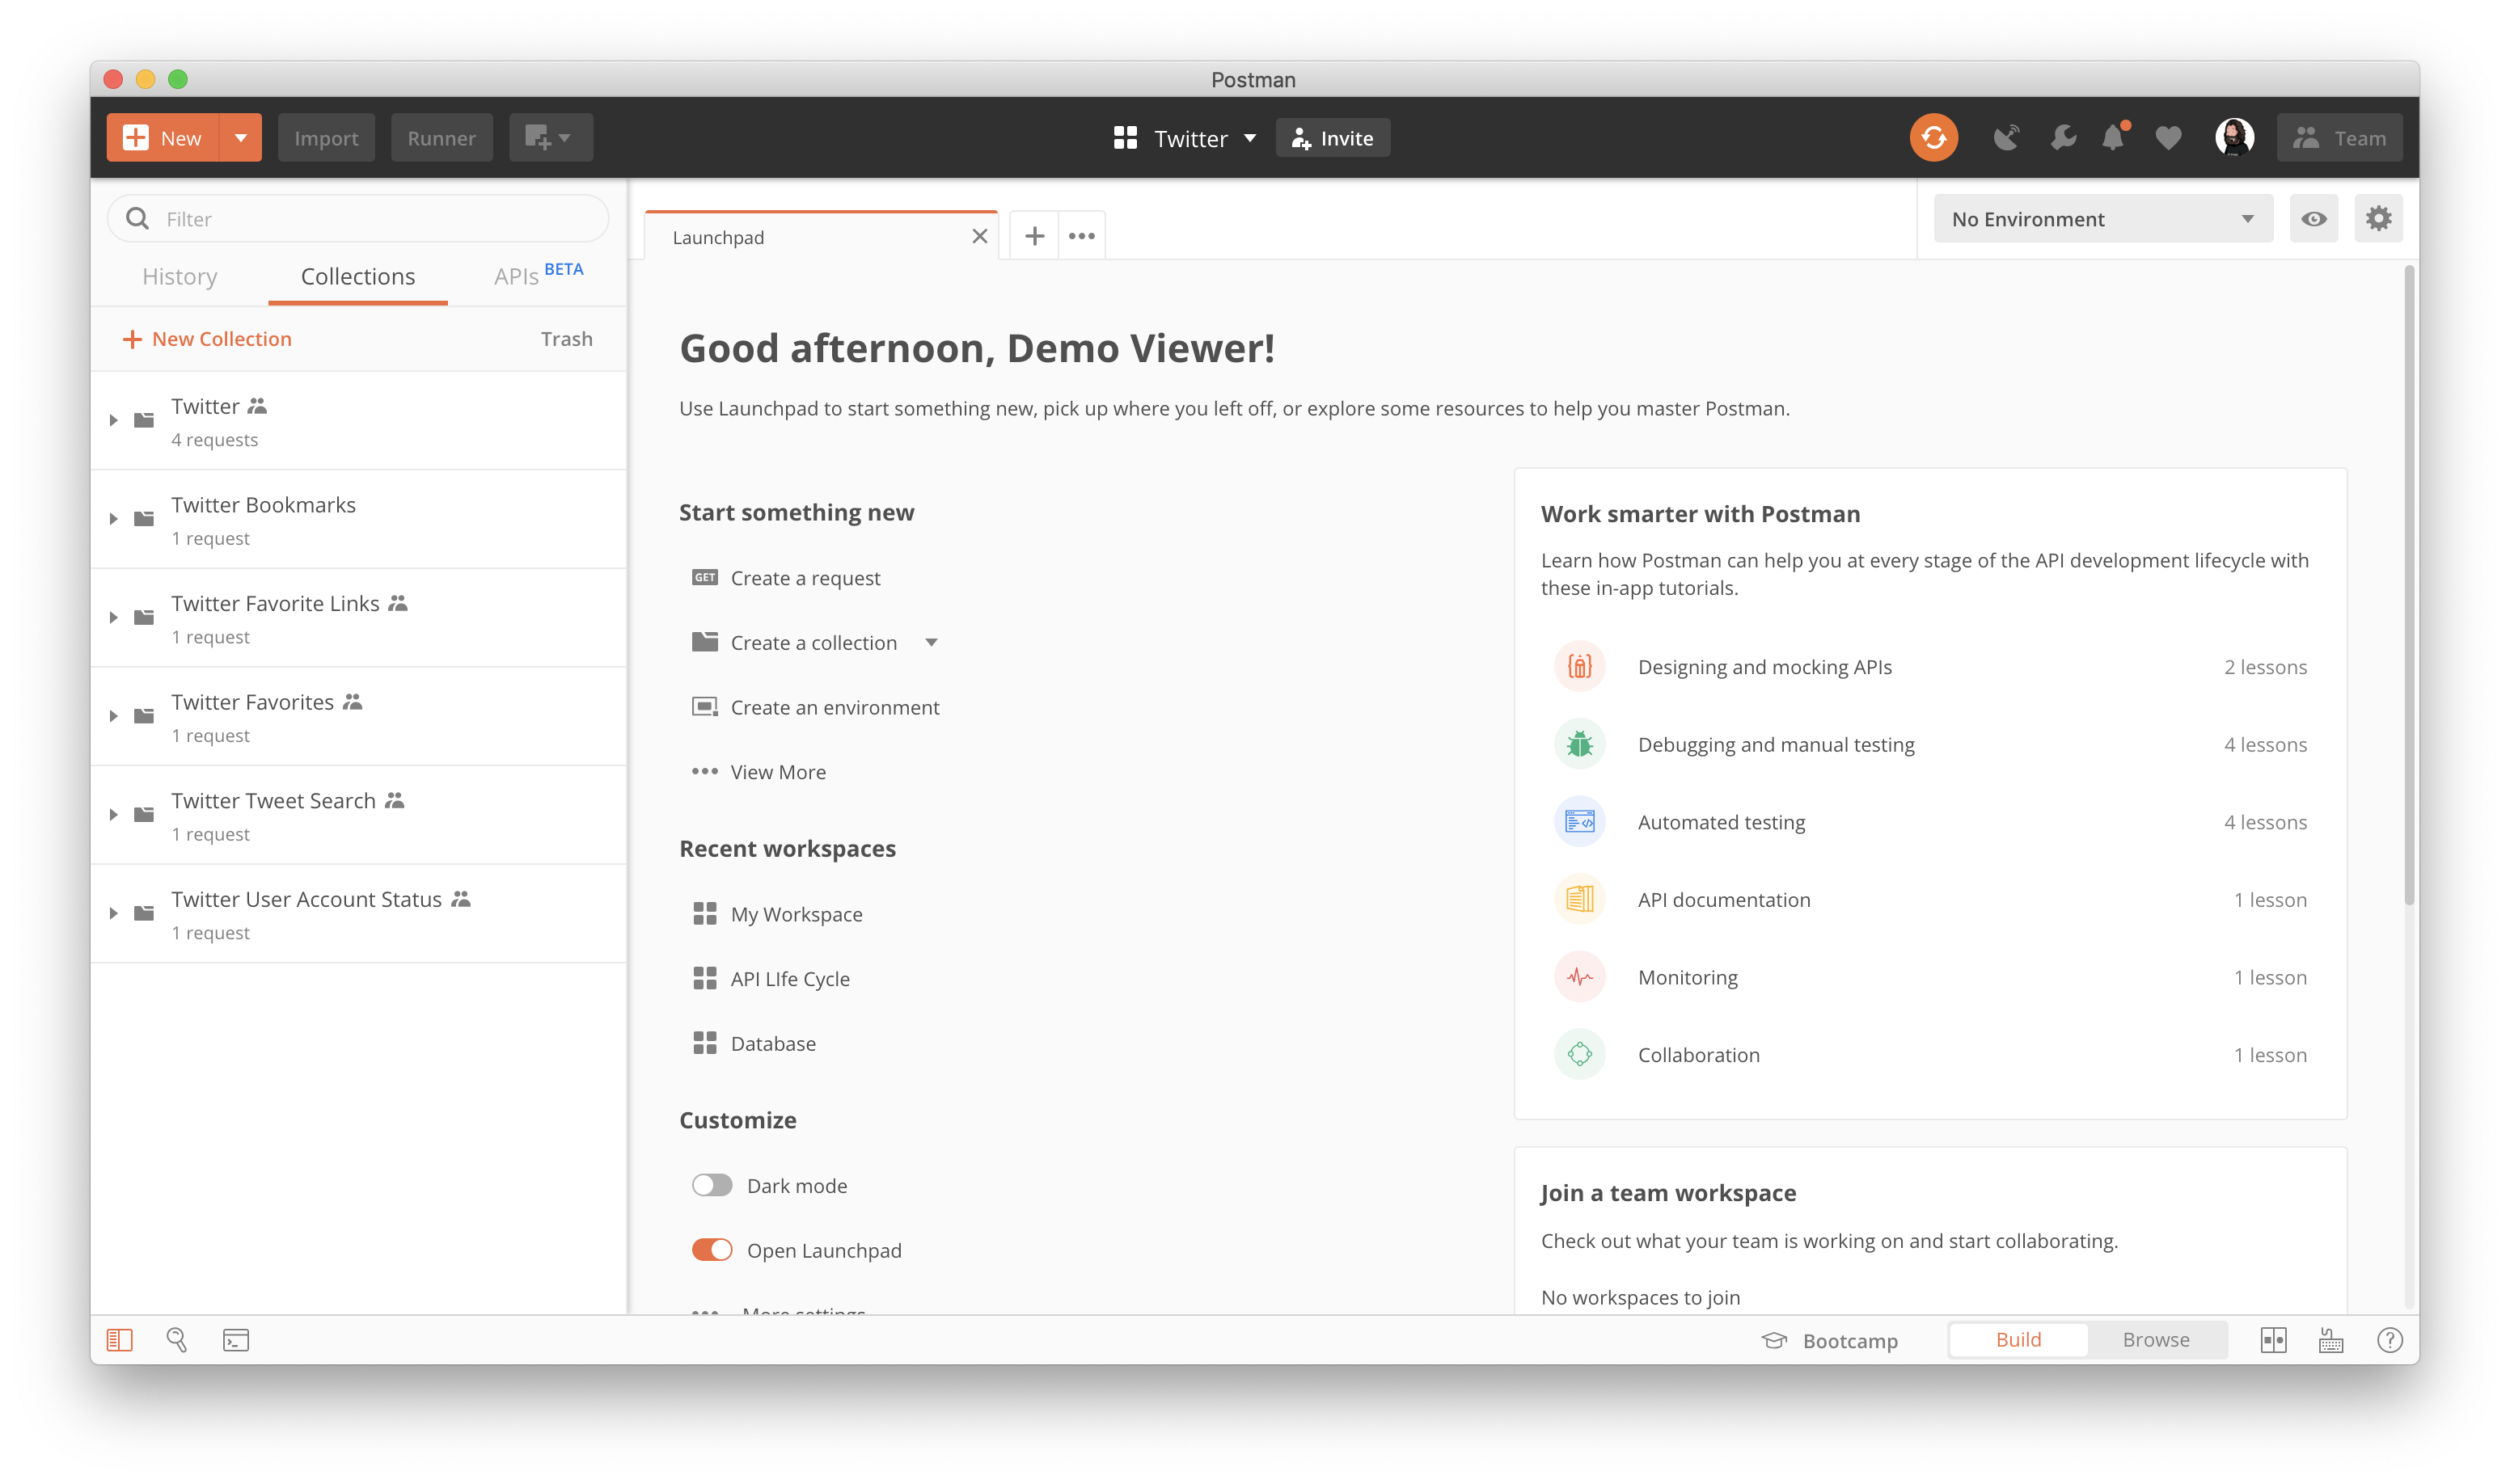The height and width of the screenshot is (1484, 2510).
Task: Open My Workspace from recent workspaces
Action: click(777, 914)
